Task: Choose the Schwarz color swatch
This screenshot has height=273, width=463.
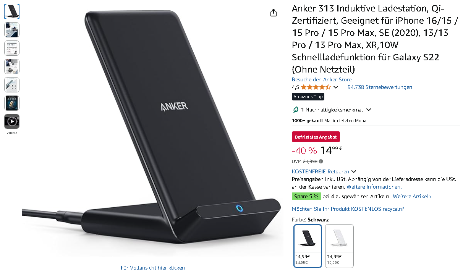Action: [308, 246]
